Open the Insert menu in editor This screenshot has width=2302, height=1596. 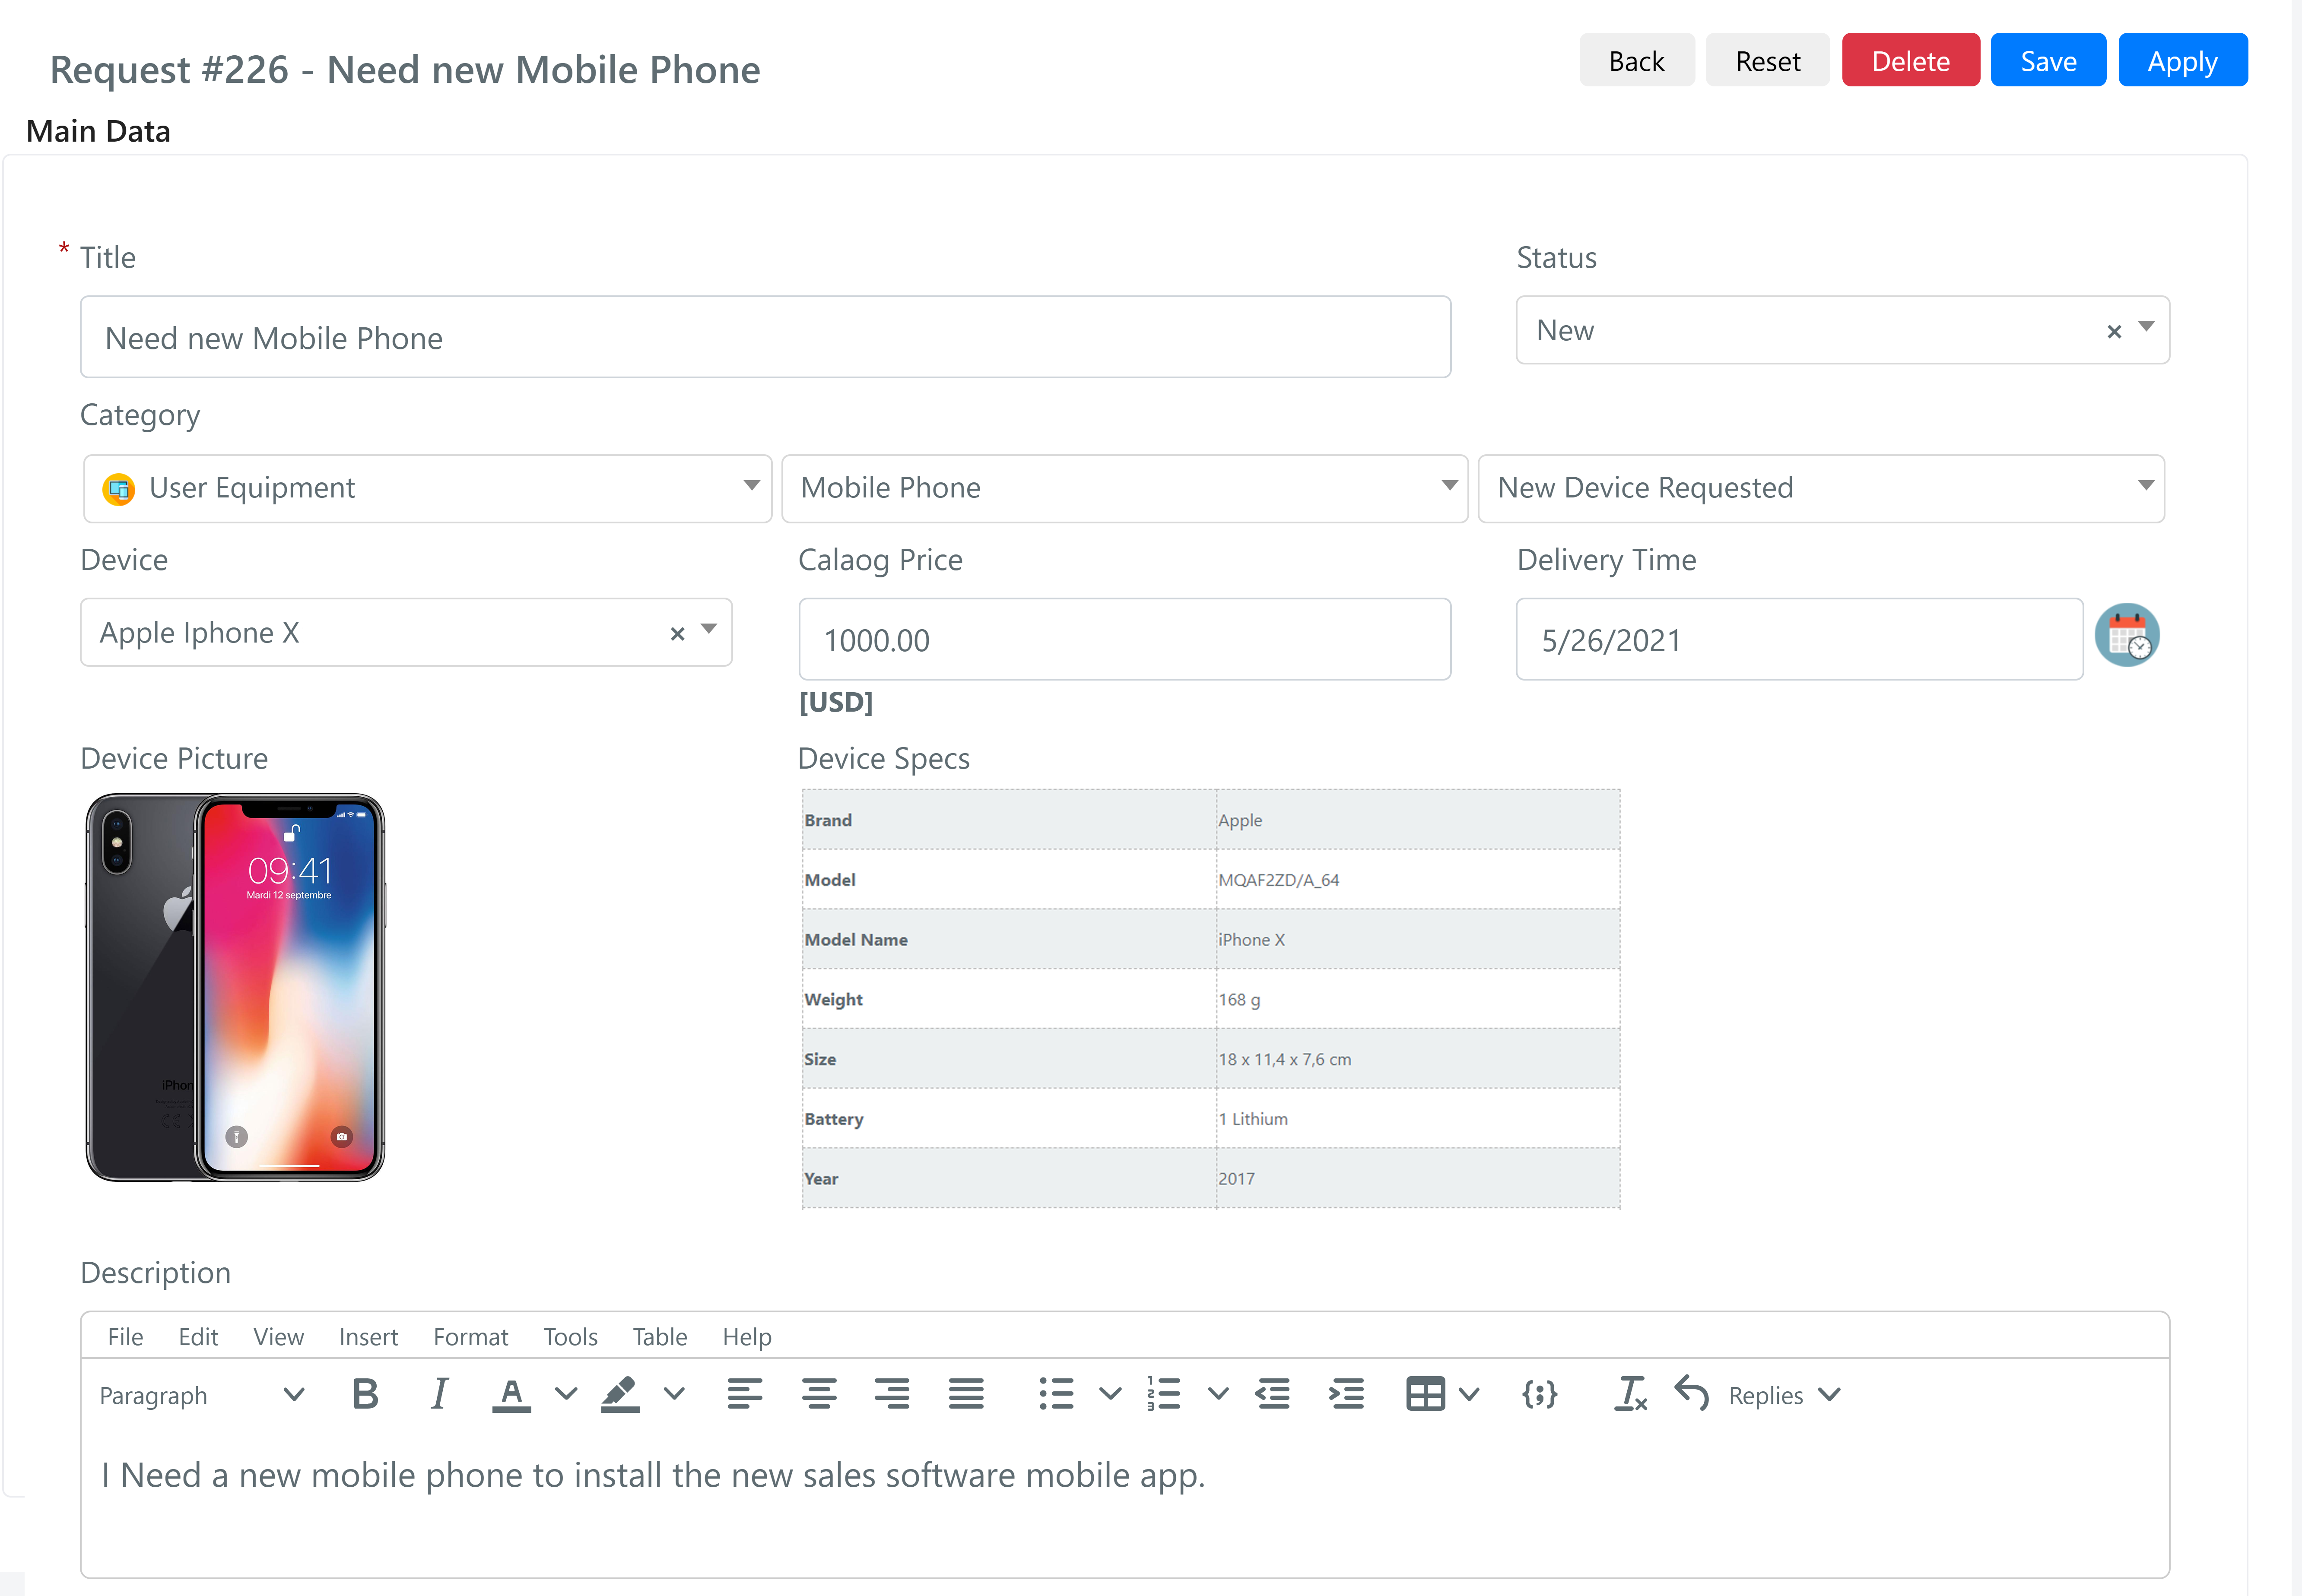[x=368, y=1337]
